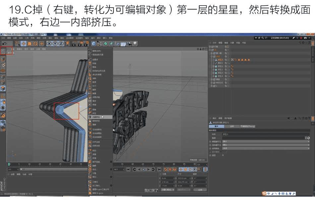
Task: Open the 基本 tab in Attributes
Action: [x=217, y=126]
